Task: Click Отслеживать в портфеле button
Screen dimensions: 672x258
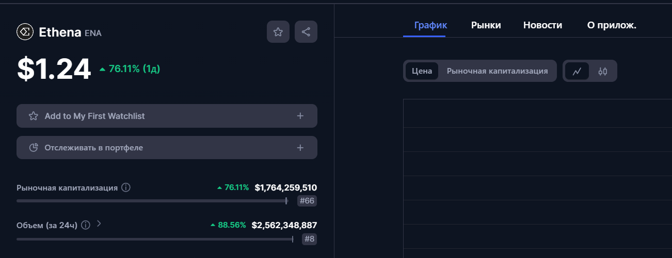Action: point(167,148)
